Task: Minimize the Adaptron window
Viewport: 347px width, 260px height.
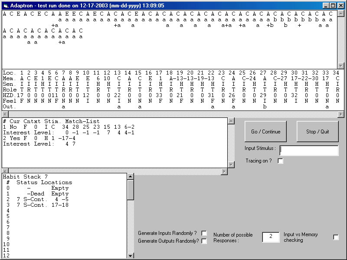Action: coord(326,6)
